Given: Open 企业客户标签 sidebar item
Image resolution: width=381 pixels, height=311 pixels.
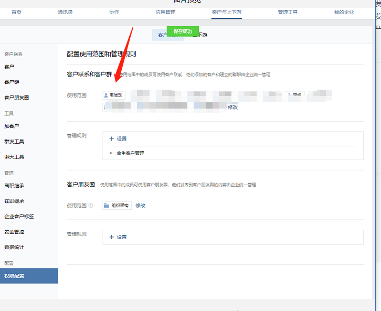Looking at the screenshot, I should (x=19, y=217).
